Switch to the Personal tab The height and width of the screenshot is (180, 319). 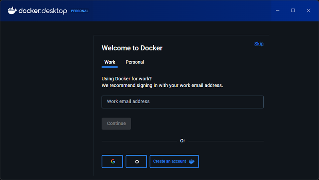click(x=135, y=62)
